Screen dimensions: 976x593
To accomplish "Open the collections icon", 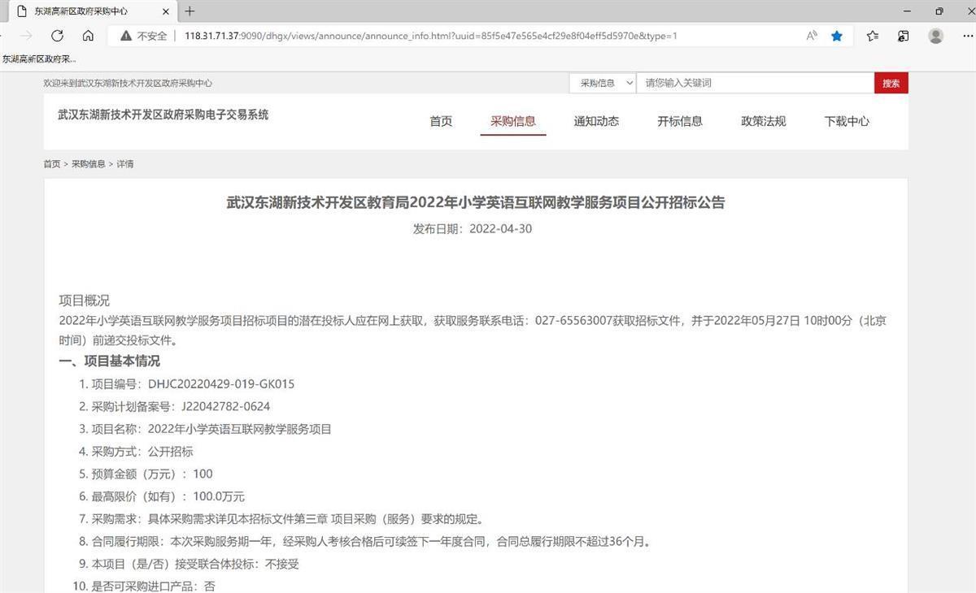I will tap(903, 36).
